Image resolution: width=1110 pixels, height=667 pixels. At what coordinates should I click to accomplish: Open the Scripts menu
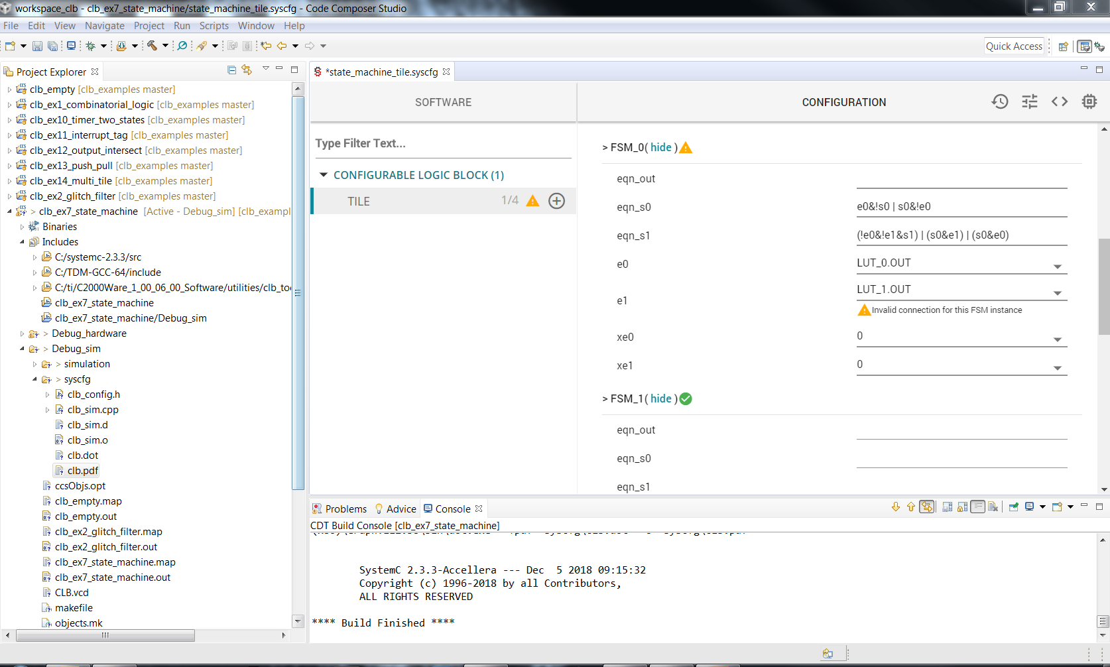(x=214, y=26)
